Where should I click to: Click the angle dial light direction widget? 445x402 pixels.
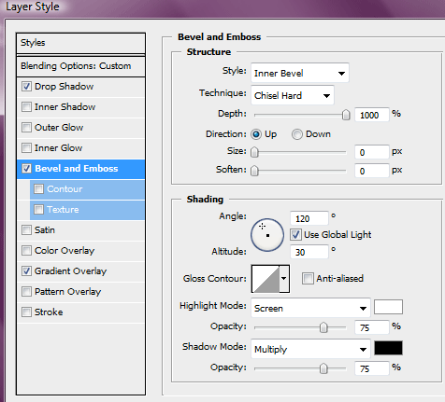(x=267, y=235)
